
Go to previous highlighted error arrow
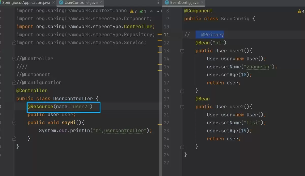click(x=151, y=11)
